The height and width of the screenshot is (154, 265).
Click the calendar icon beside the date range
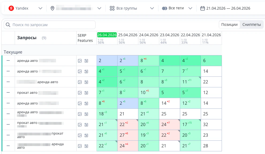(202, 8)
